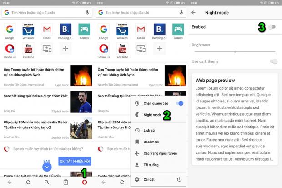282x188 pixels.
Task: Tap the magnifier search icon in left bottom toolbar
Action: click(x=47, y=182)
